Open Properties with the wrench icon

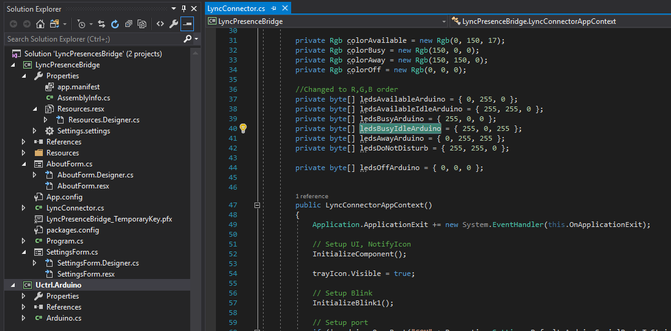point(173,24)
